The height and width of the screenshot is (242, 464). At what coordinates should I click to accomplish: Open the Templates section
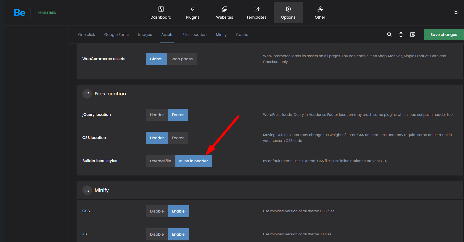point(256,13)
